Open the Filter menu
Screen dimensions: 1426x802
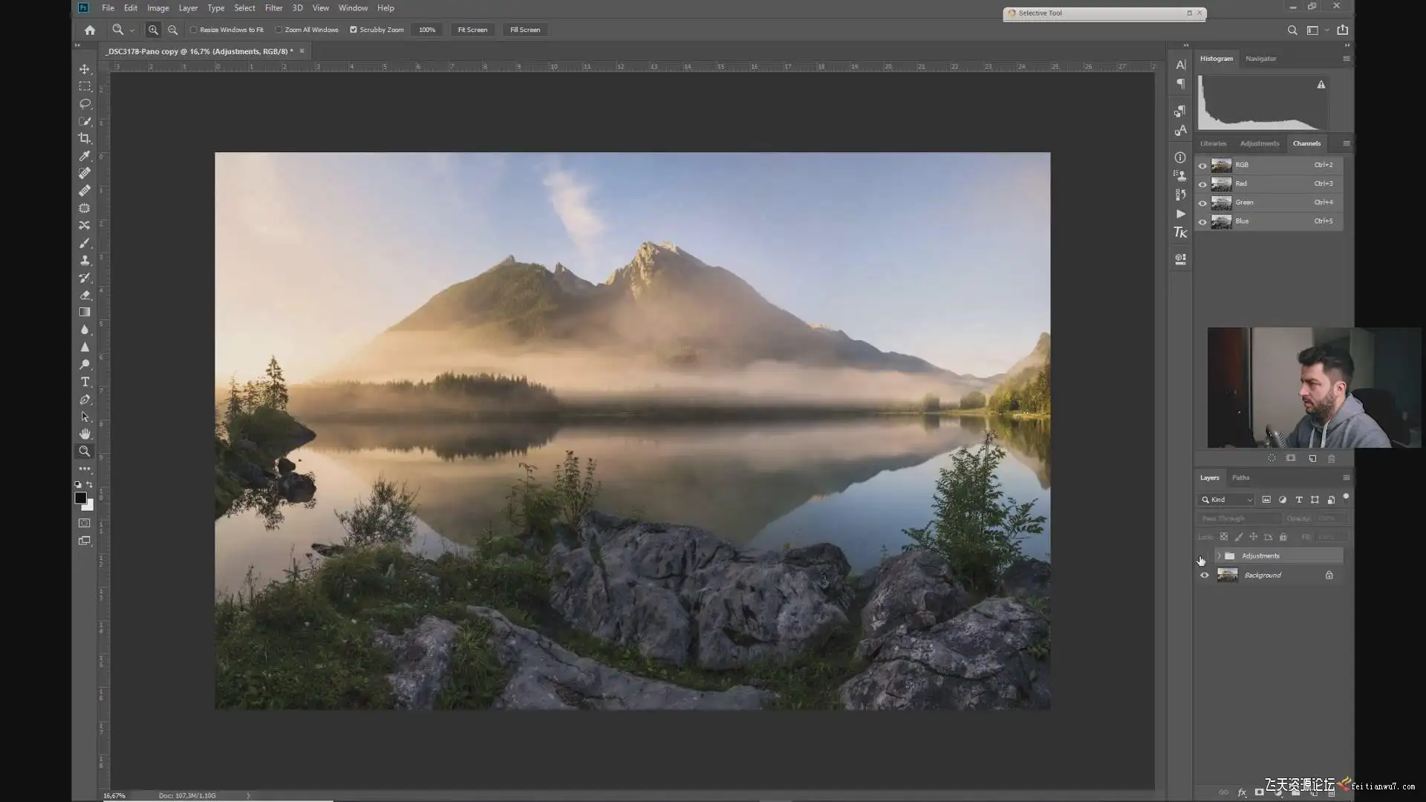(273, 8)
